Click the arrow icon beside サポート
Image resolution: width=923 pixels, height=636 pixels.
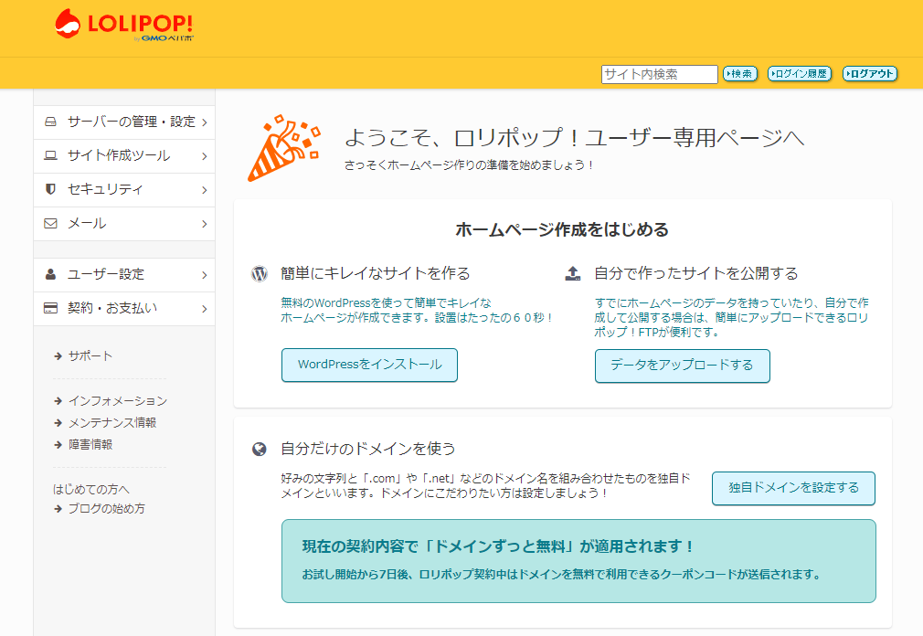coord(58,356)
